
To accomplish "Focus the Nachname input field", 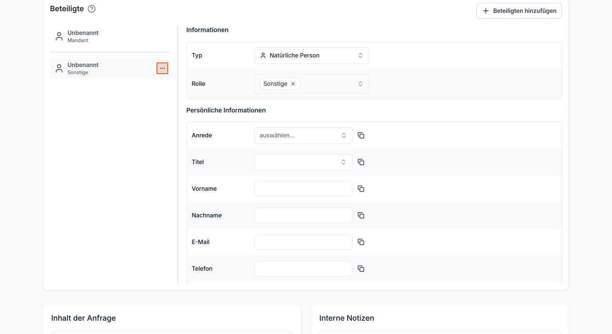I will point(303,215).
